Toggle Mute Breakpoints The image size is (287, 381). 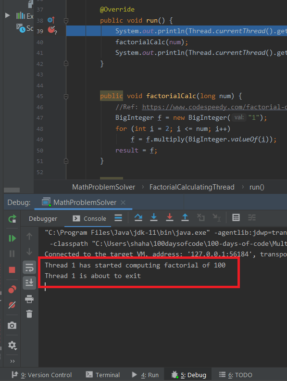coord(12,305)
